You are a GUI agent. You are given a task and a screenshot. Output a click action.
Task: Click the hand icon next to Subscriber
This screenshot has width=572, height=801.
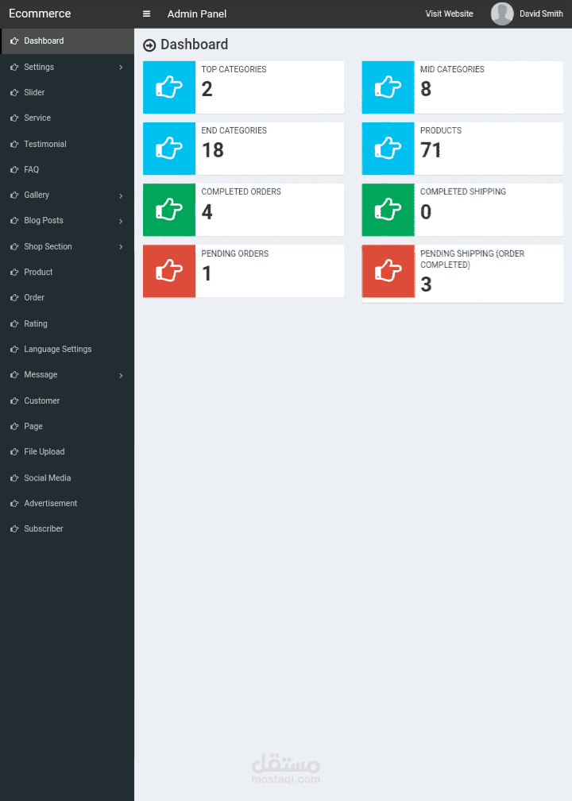(14, 529)
